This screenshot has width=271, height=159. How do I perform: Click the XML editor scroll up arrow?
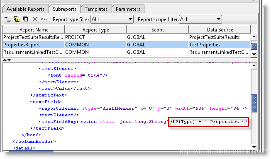click(254, 65)
